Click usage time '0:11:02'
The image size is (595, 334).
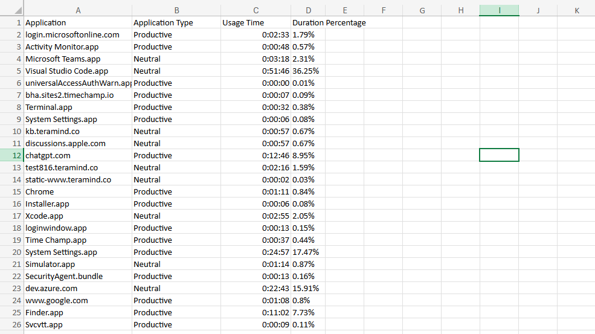256,312
